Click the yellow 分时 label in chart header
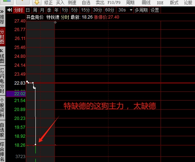 65,17
